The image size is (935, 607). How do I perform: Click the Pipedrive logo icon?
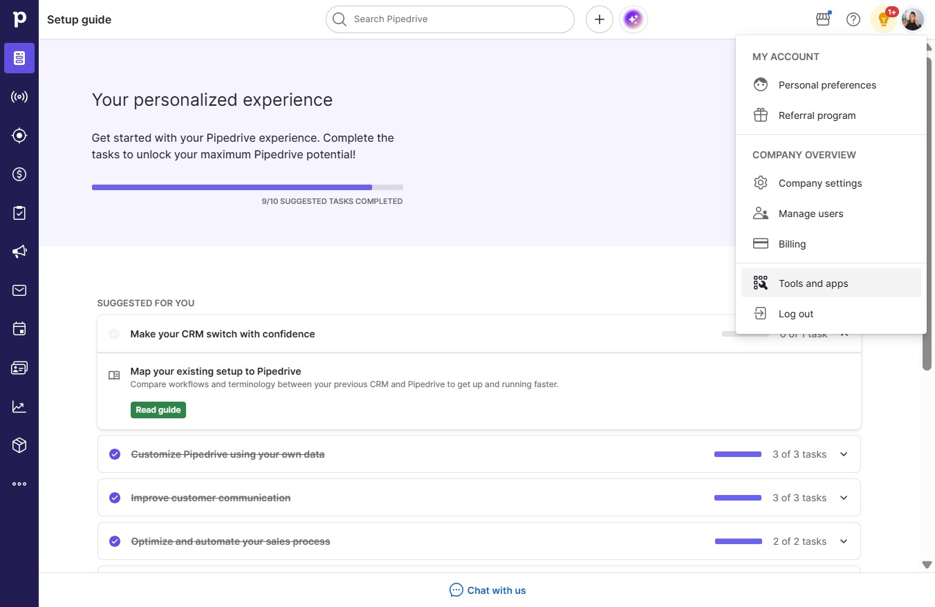pyautogui.click(x=19, y=19)
